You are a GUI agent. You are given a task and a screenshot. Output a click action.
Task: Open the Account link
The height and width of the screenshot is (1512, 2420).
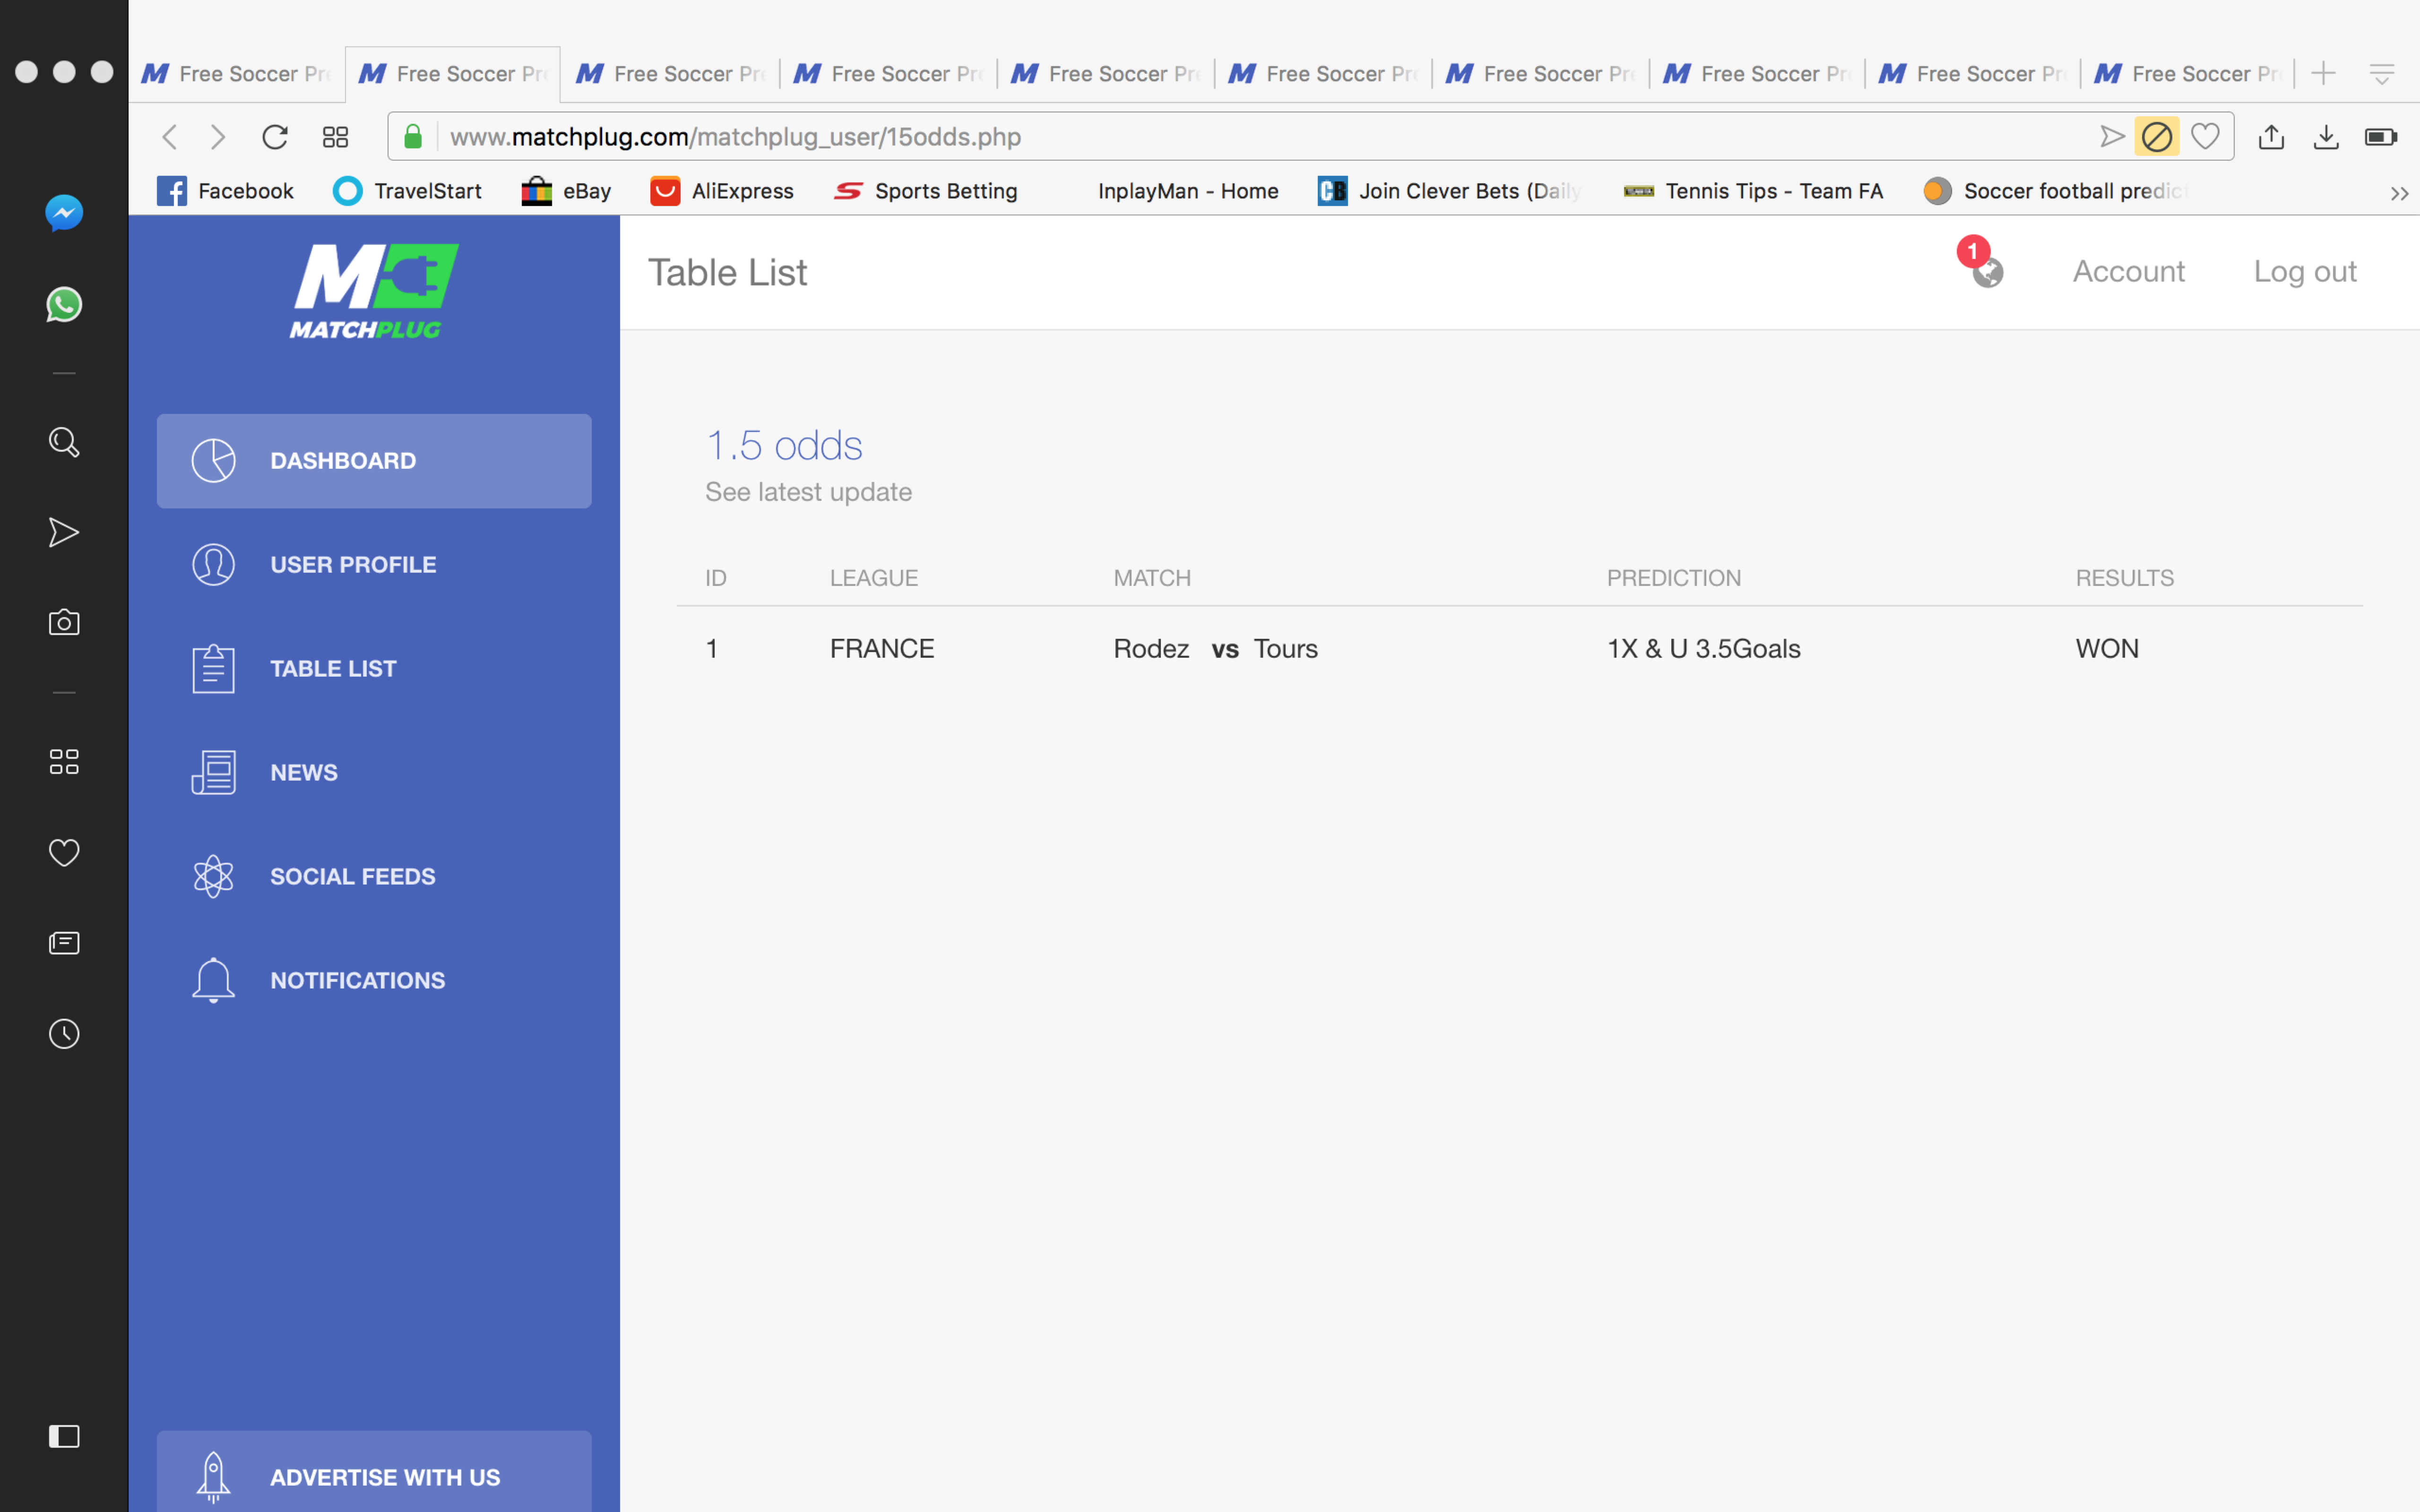pyautogui.click(x=2129, y=272)
